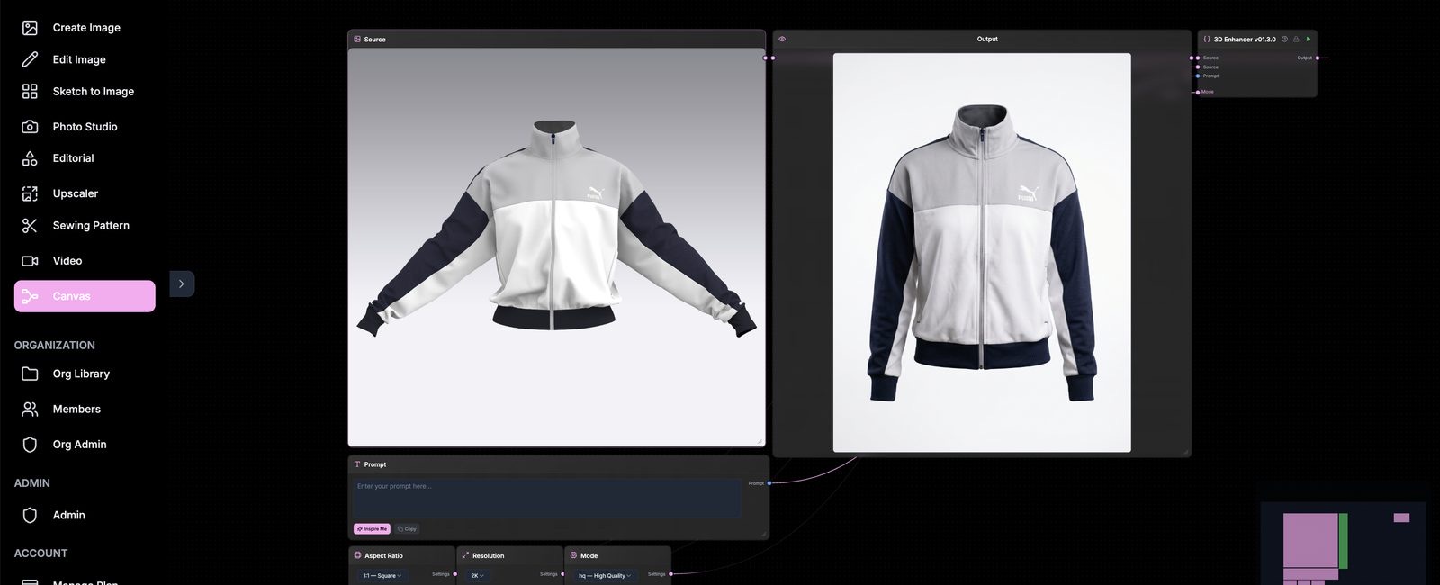Click the 3D Enhancer Output connector port
Image resolution: width=1440 pixels, height=585 pixels.
pos(1318,58)
